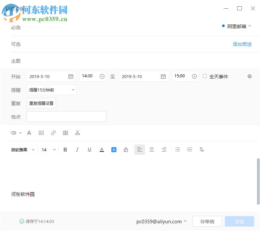Click the 保存于14:14:03 saved status
The width and height of the screenshot is (260, 231).
pos(37,221)
